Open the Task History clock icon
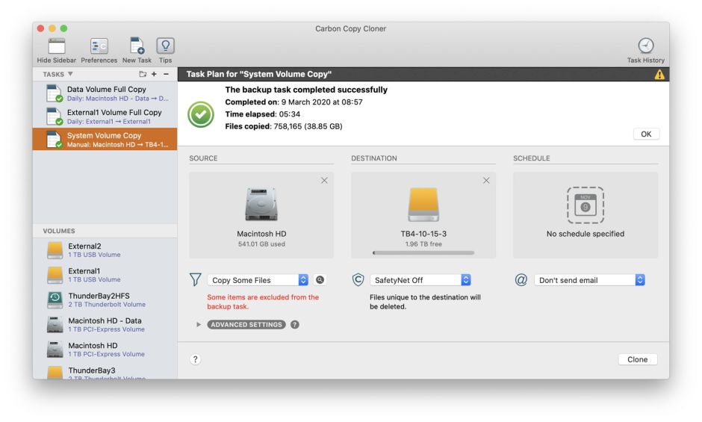The width and height of the screenshot is (702, 422). (645, 46)
